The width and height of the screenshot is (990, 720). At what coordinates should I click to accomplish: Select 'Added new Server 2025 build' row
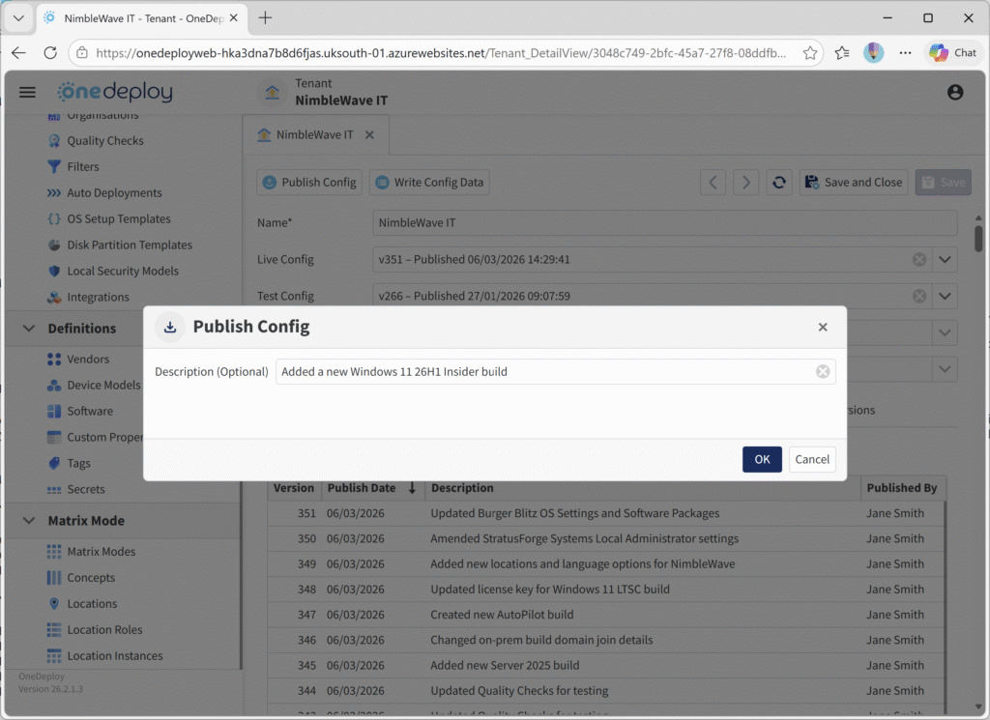click(x=606, y=665)
